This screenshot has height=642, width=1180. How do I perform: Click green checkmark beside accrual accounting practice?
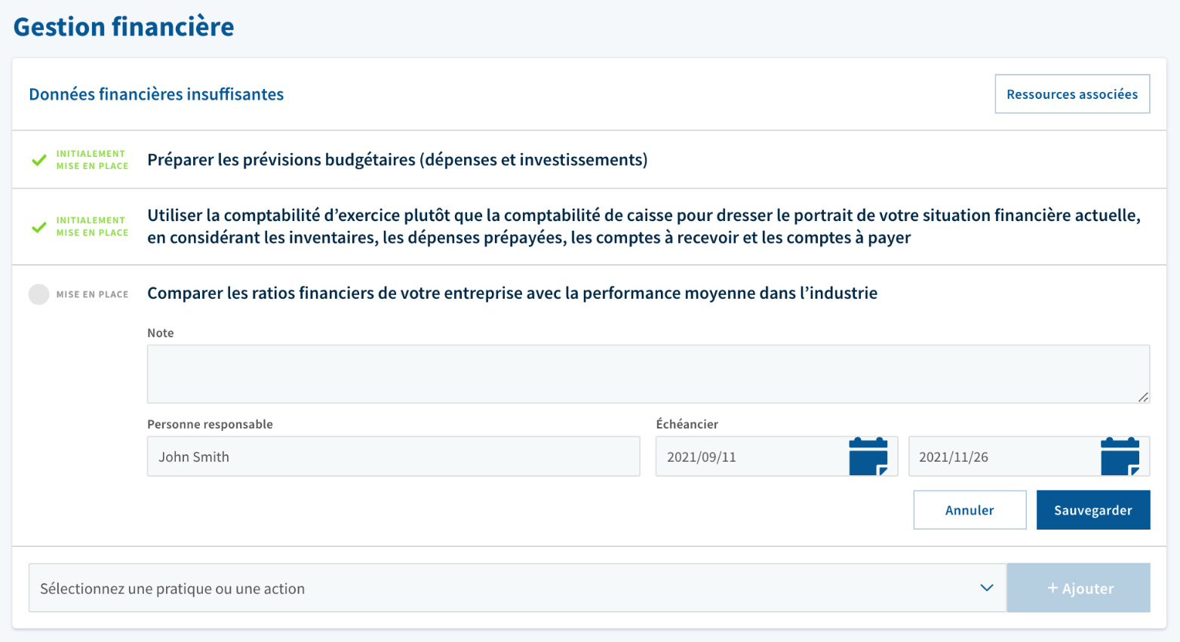click(39, 227)
